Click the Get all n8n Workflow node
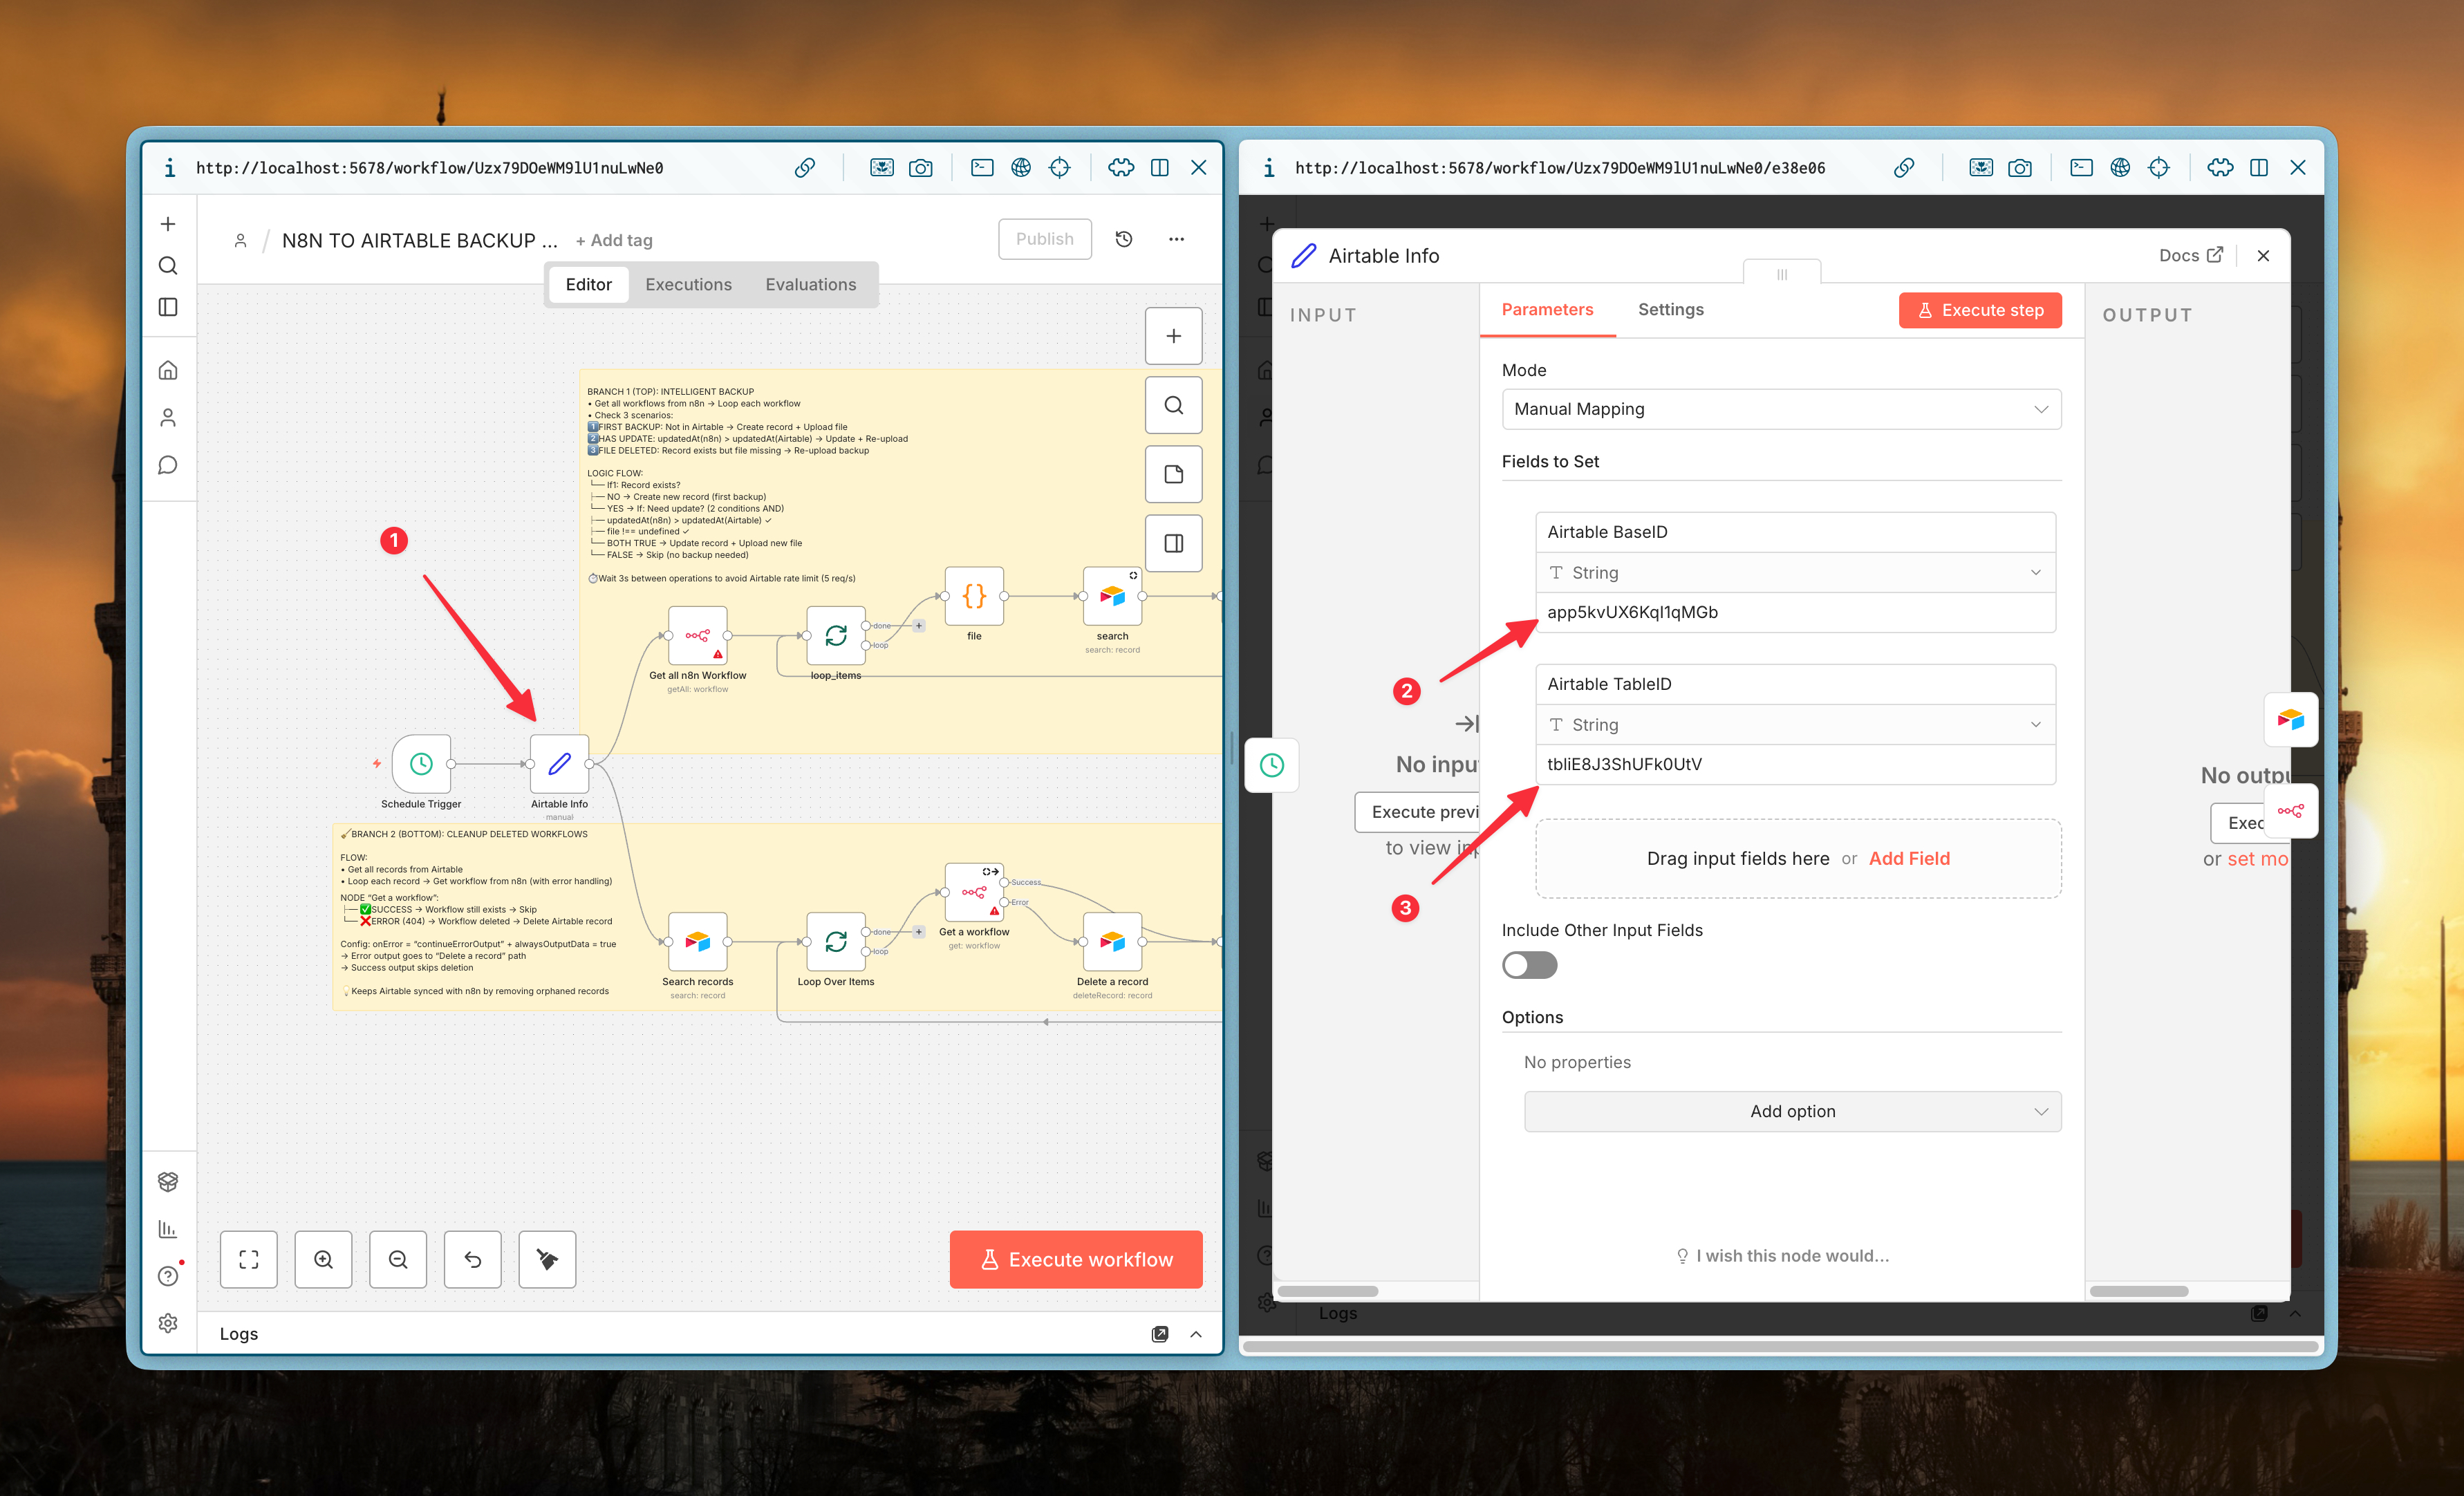 click(697, 636)
